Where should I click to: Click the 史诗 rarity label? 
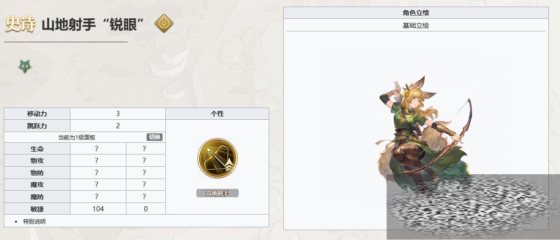click(x=20, y=24)
